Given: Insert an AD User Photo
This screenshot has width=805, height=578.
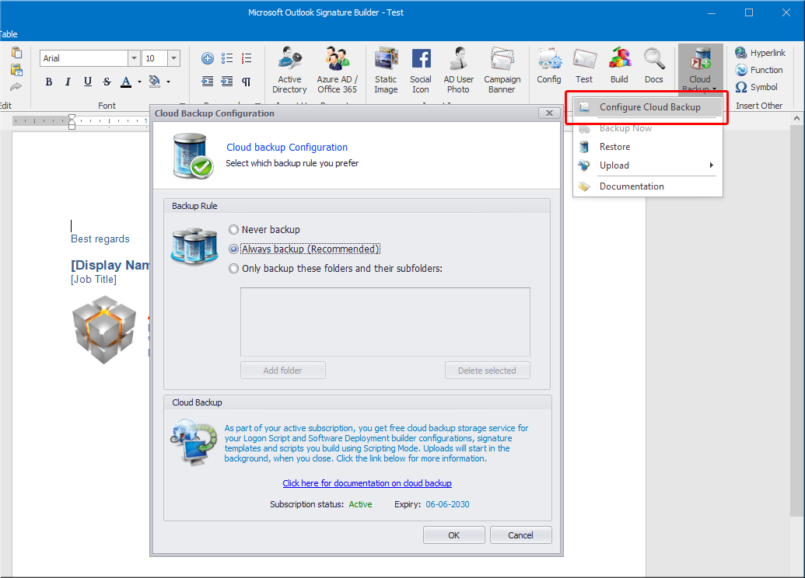Looking at the screenshot, I should coord(458,70).
